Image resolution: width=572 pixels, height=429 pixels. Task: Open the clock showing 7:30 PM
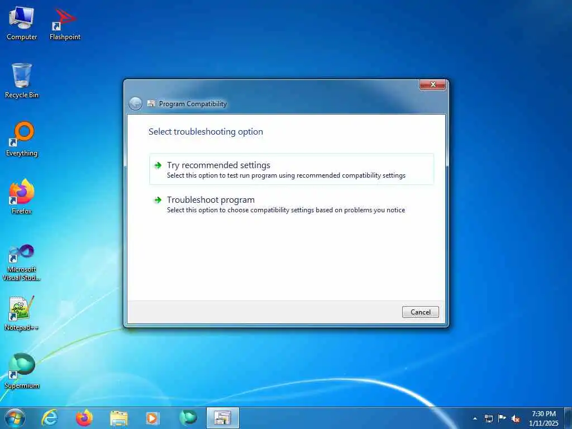coord(544,418)
